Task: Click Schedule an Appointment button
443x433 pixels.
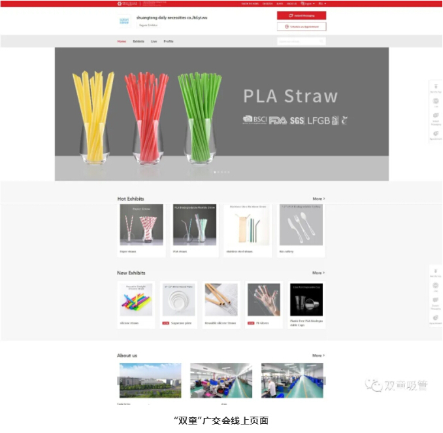Action: tap(301, 27)
